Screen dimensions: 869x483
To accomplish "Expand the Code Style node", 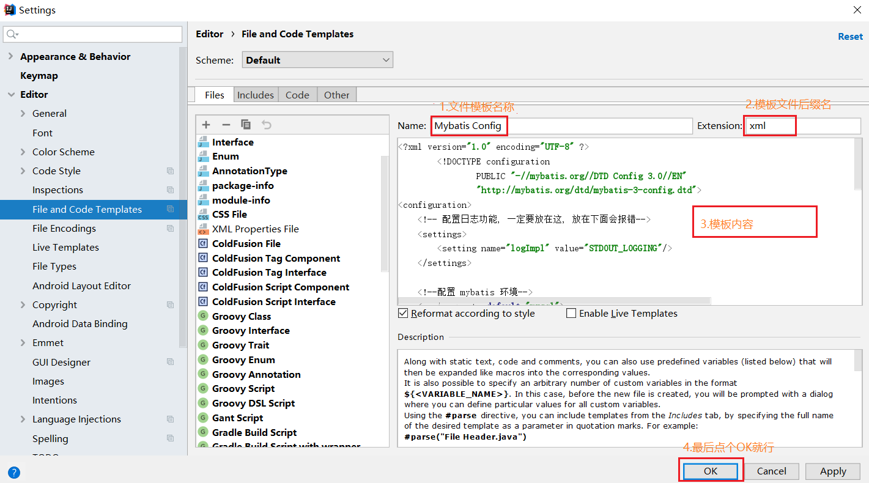I will [x=23, y=171].
